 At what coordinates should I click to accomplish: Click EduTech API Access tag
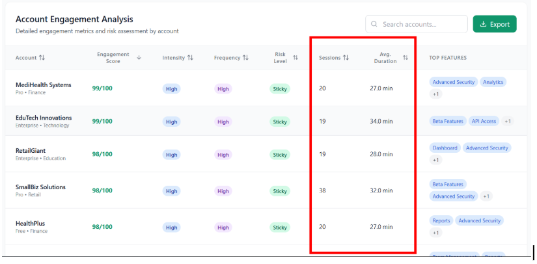tap(484, 121)
